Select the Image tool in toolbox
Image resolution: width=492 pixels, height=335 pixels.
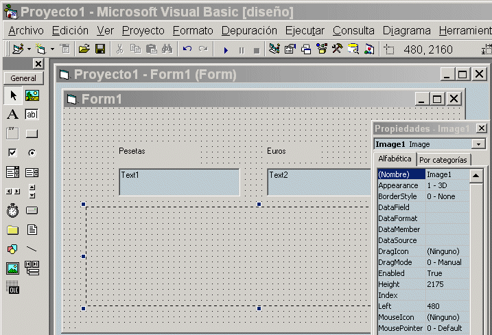point(13,268)
